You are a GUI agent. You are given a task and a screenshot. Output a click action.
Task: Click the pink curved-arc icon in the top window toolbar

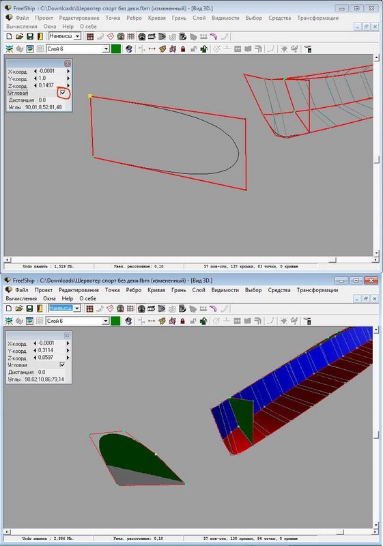[x=214, y=36]
